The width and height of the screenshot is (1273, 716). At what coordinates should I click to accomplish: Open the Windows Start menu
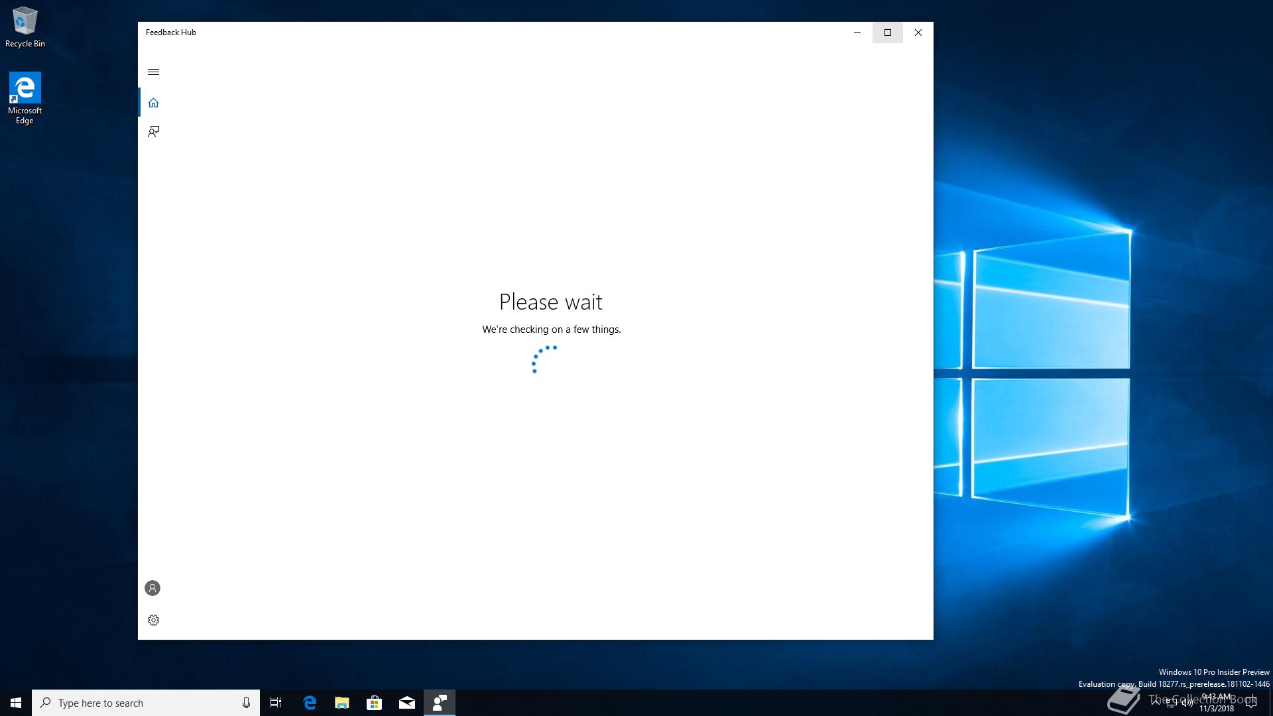[16, 703]
